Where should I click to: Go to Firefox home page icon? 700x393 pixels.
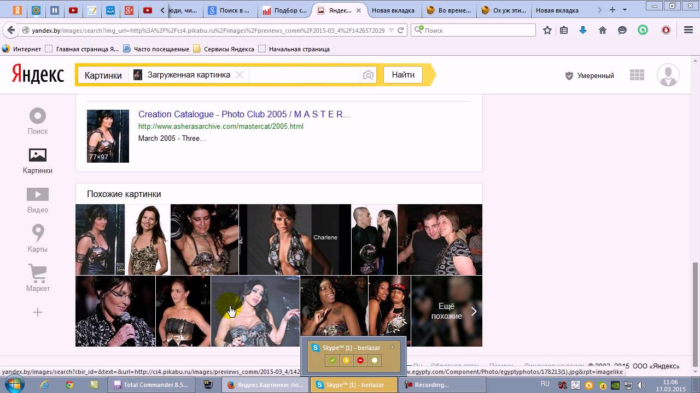pos(603,31)
